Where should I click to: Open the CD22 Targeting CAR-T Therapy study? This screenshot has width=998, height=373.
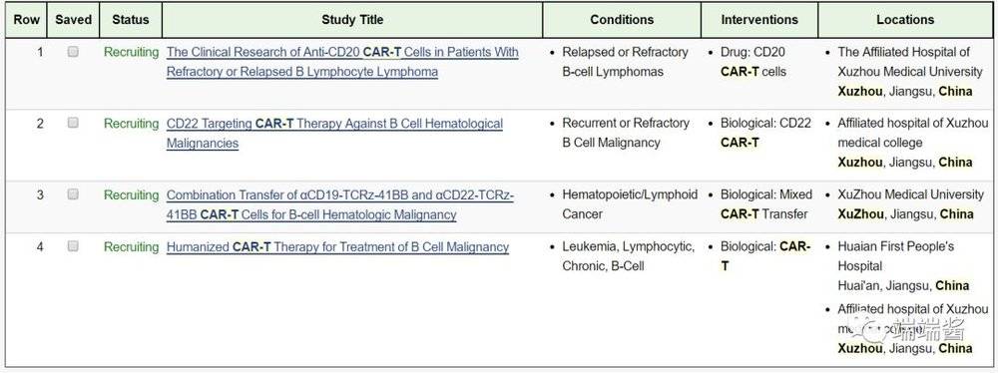tap(334, 133)
